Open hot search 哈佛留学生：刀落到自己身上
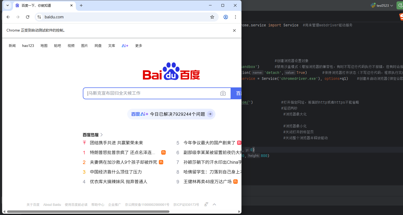 point(212,172)
